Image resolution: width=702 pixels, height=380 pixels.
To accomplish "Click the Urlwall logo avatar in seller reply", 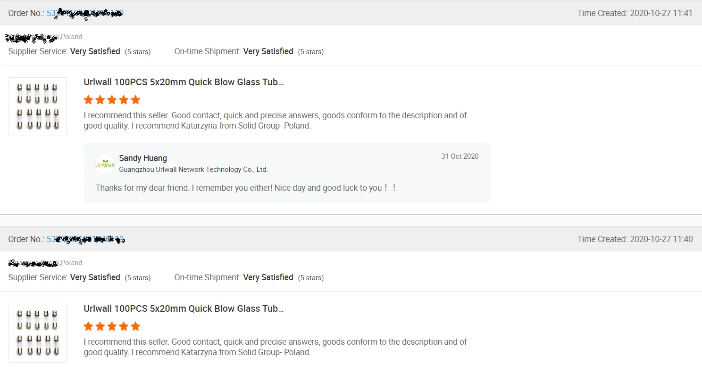I will coord(105,164).
